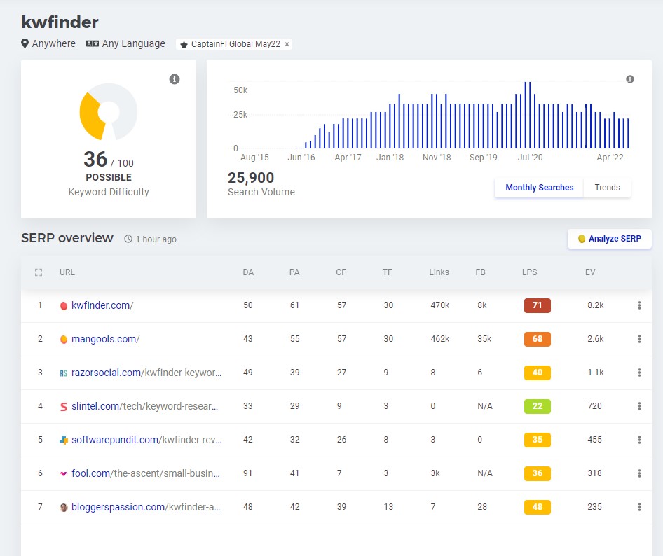Screen dimensions: 663x556
Task: Open more options for kwfinder.com row
Action: tap(639, 305)
